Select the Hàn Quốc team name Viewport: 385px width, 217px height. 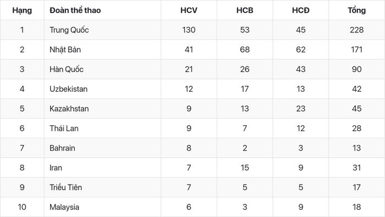(67, 69)
